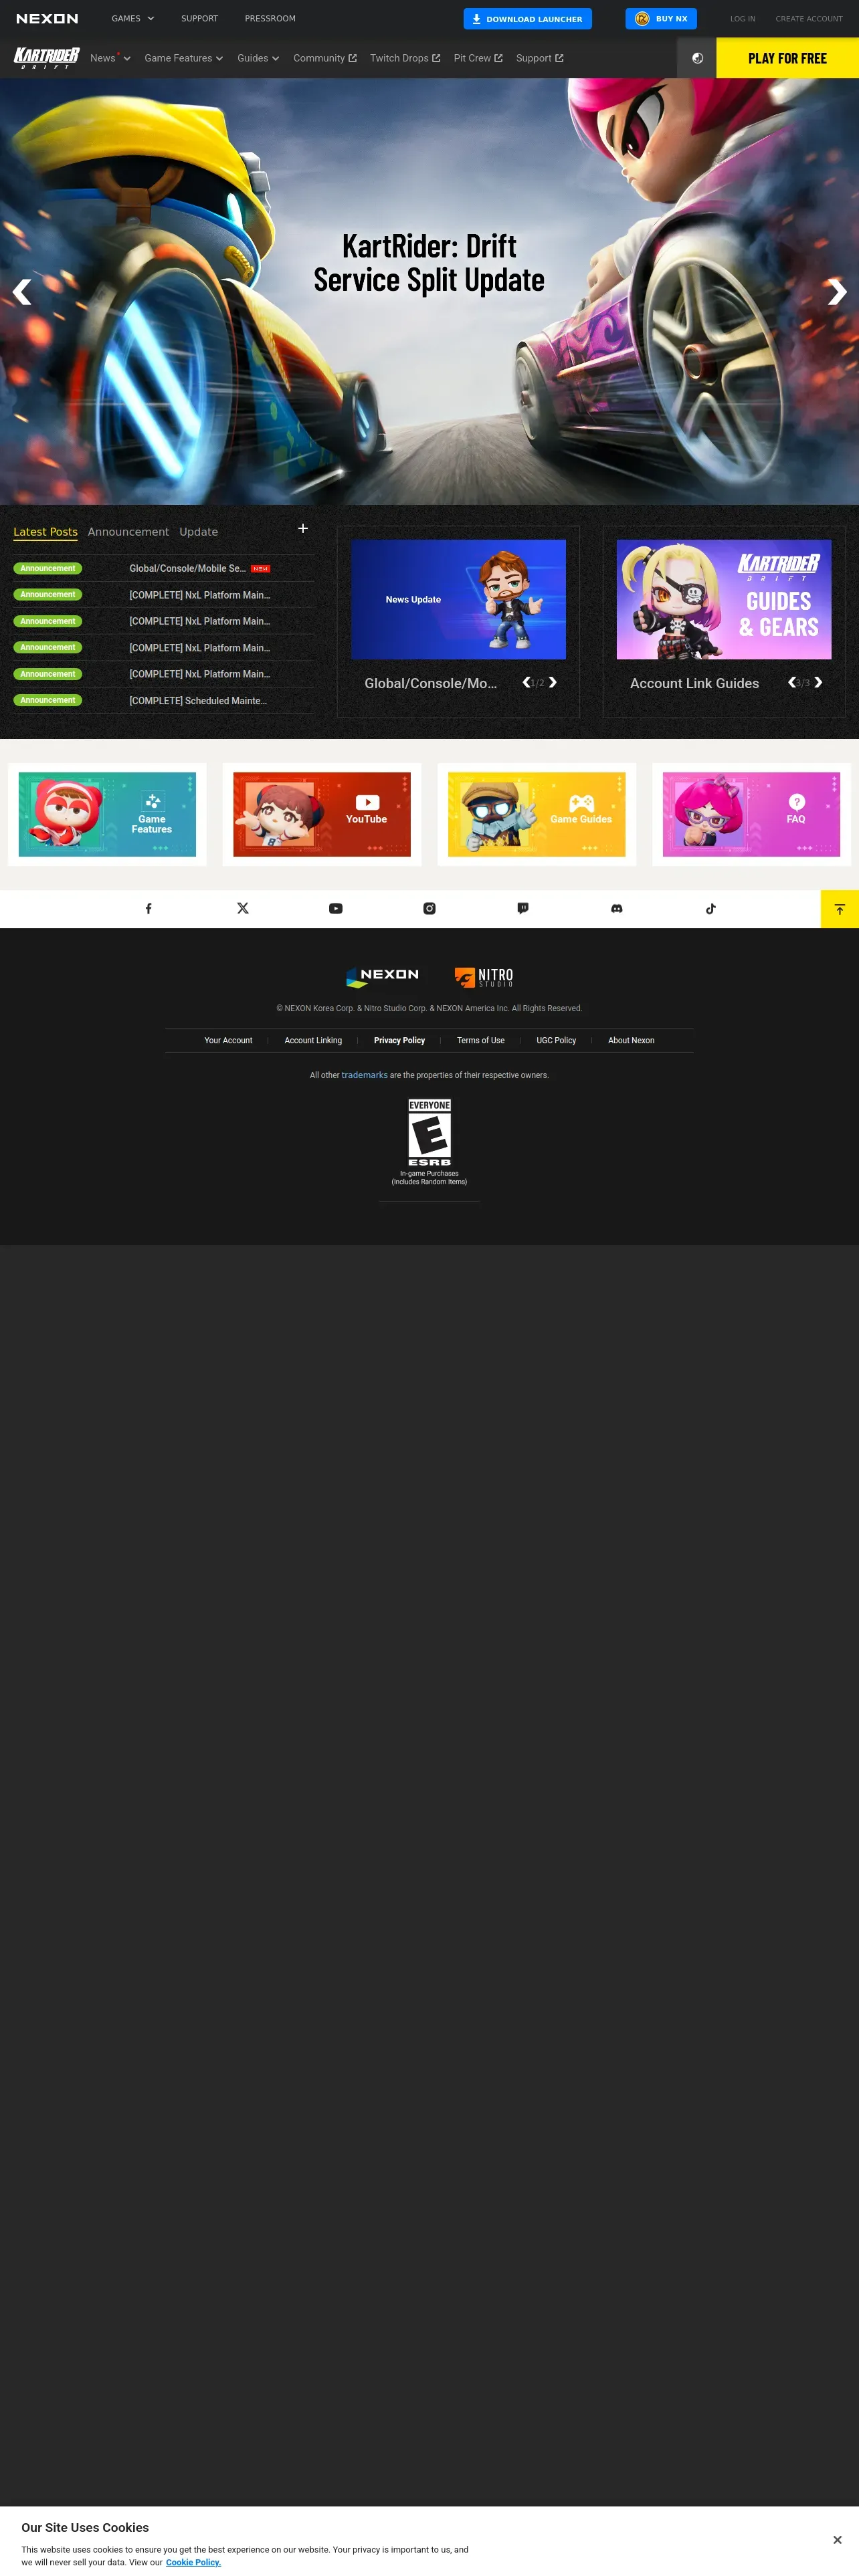
Task: Click Account Linking footer link
Action: [313, 1040]
